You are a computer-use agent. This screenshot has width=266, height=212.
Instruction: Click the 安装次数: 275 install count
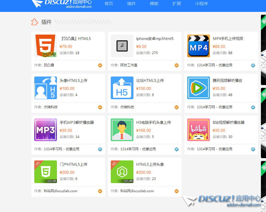pyautogui.click(x=147, y=53)
